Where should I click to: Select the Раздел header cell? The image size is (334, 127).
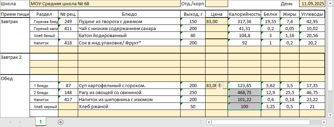point(44,14)
